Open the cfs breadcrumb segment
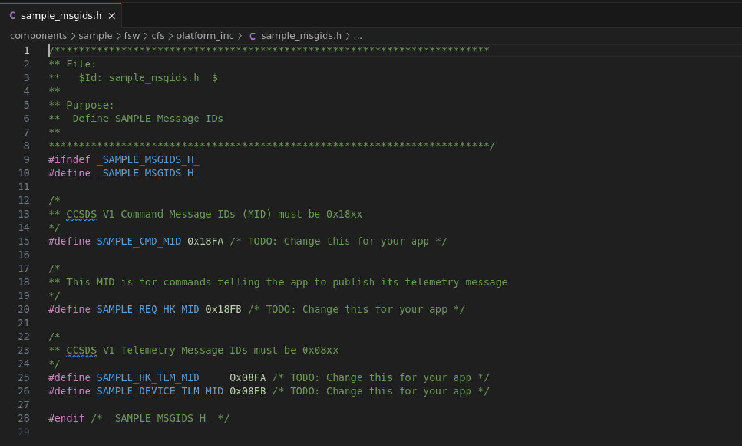The height and width of the screenshot is (446, 742). coord(158,36)
